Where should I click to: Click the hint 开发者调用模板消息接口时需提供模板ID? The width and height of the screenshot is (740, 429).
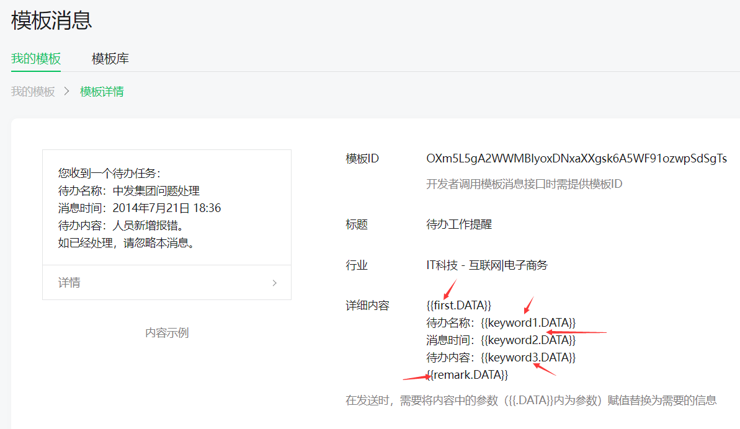pyautogui.click(x=524, y=184)
